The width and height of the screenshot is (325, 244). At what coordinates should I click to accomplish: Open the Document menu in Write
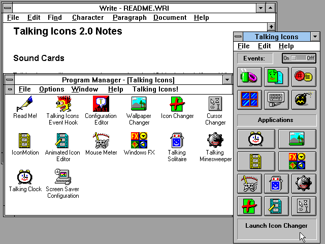point(170,18)
